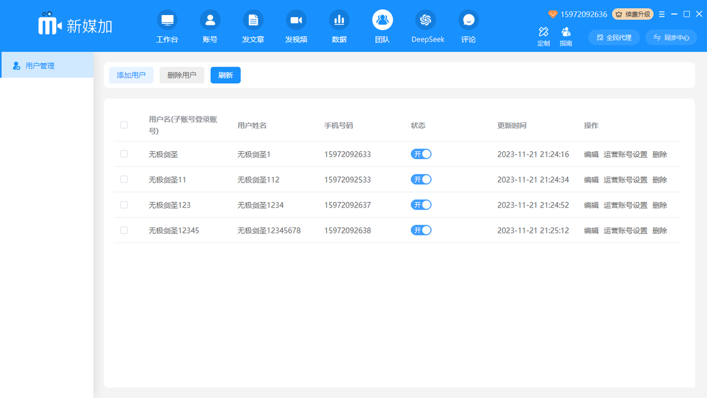Image resolution: width=707 pixels, height=398 pixels.
Task: Check the box for user 无极剑圣123
Action: tap(124, 205)
